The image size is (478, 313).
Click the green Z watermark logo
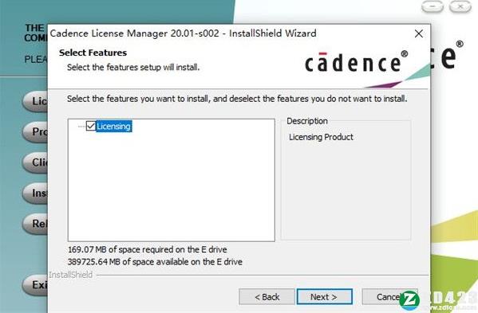coord(409,300)
